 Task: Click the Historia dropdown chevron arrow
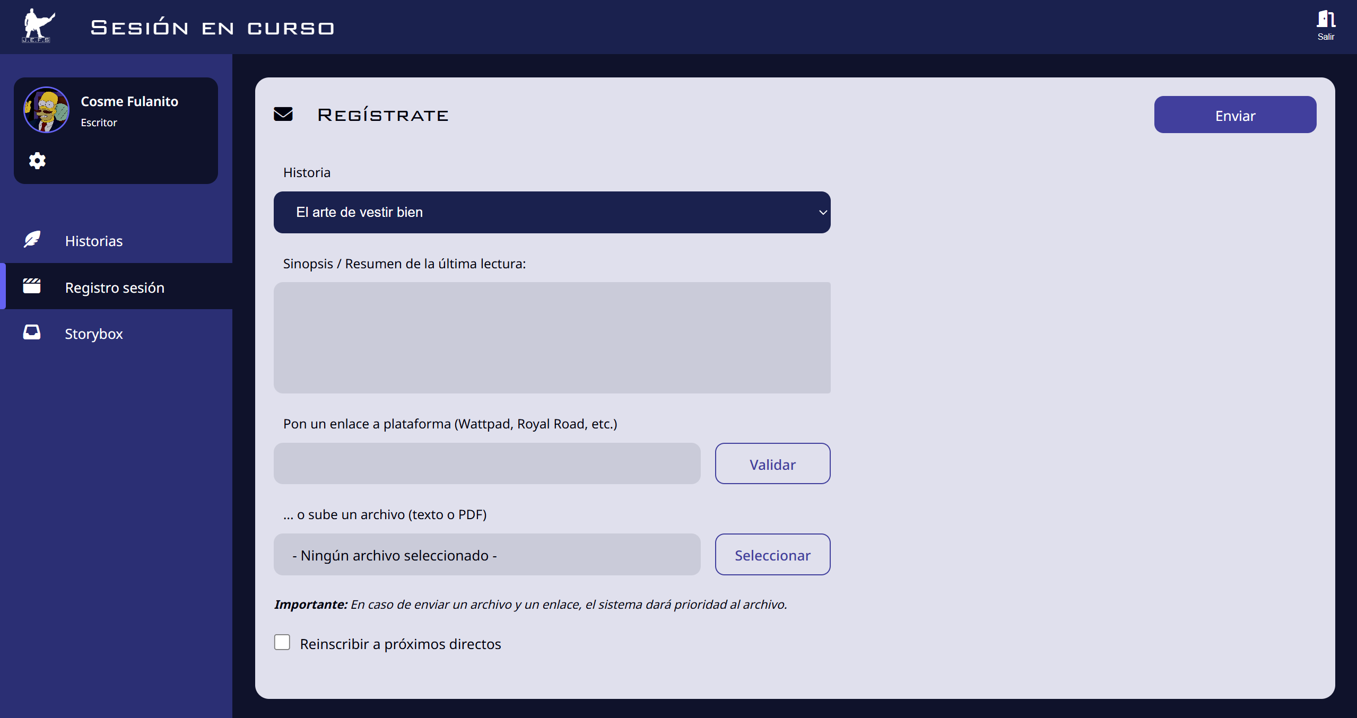[x=822, y=212]
